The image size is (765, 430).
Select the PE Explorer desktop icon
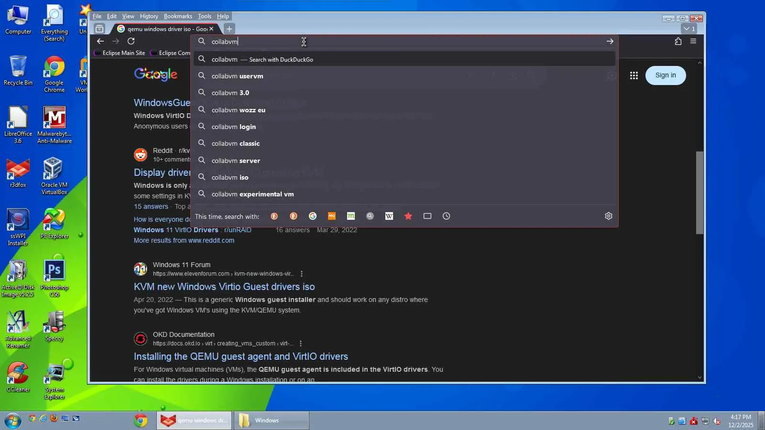[x=55, y=224]
